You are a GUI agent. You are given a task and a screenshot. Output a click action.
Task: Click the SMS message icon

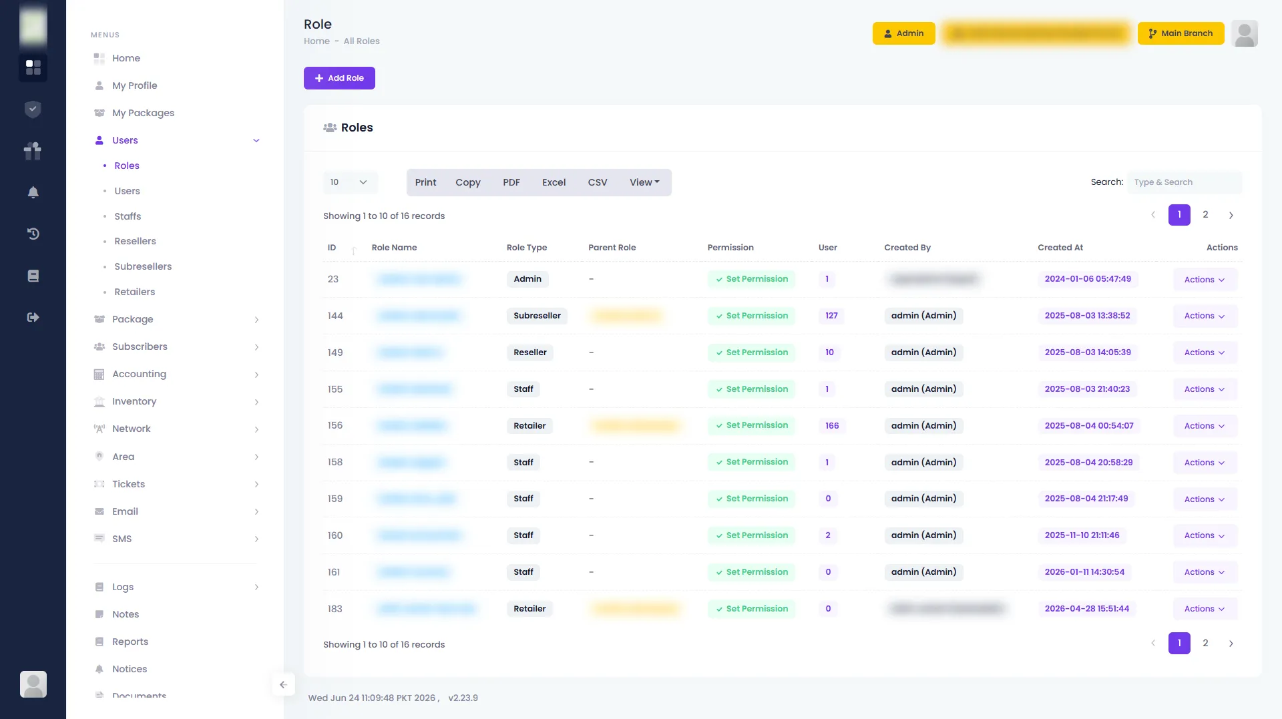pos(99,539)
